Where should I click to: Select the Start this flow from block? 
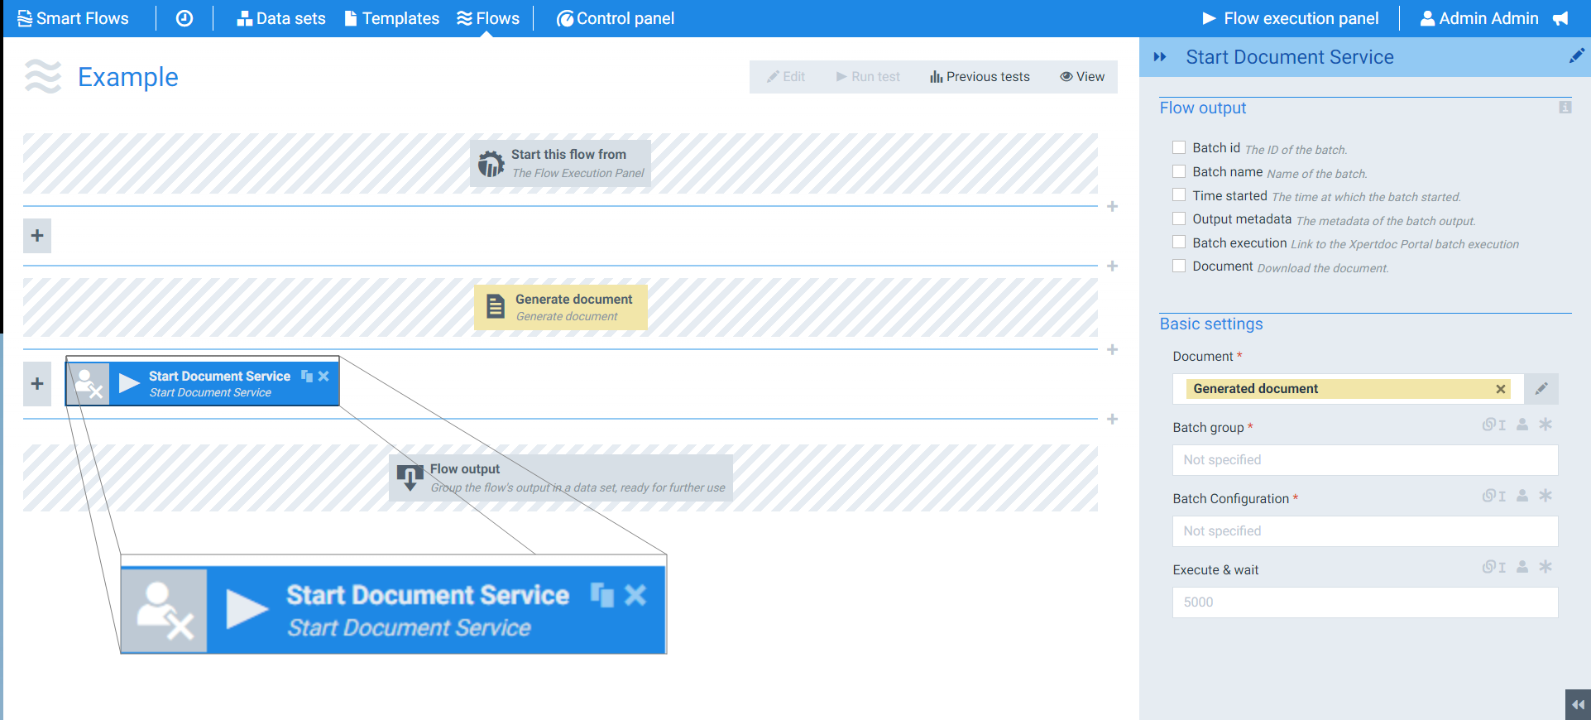click(x=560, y=163)
